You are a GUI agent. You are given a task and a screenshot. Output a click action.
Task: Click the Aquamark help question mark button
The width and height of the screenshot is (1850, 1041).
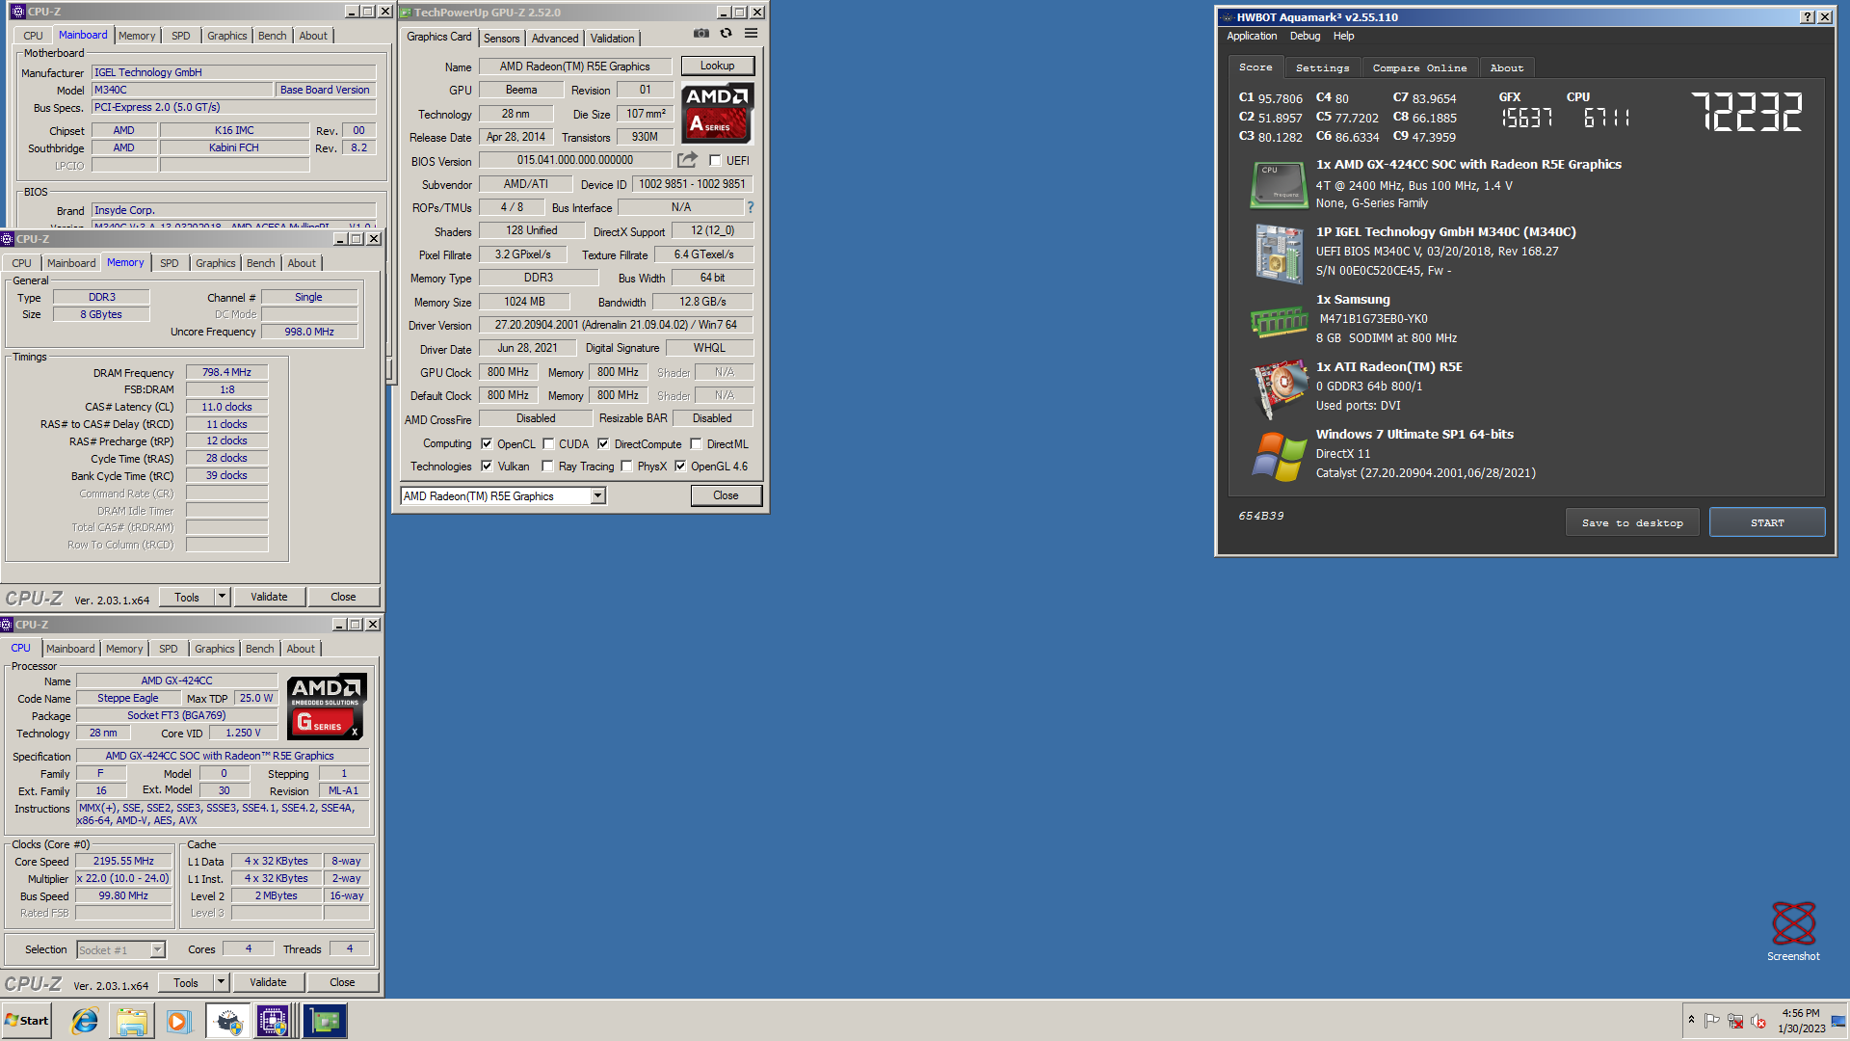[1807, 16]
